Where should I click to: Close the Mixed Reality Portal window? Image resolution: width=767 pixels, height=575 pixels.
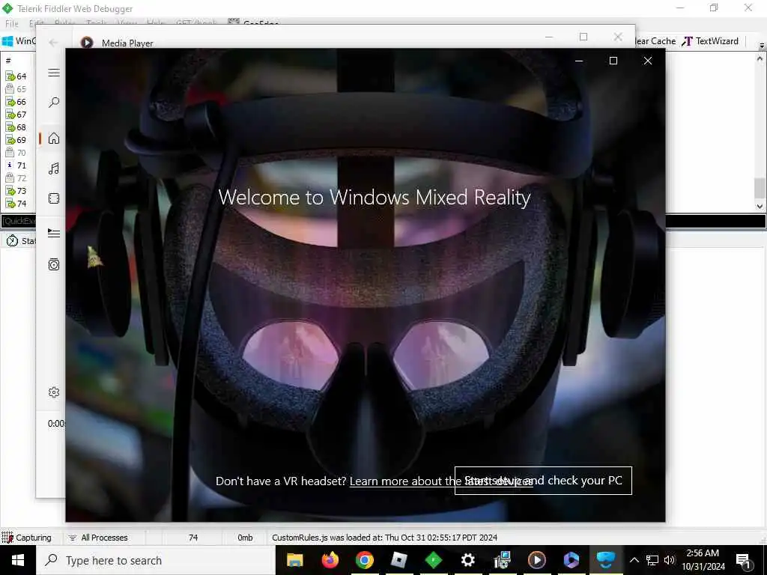pyautogui.click(x=648, y=61)
